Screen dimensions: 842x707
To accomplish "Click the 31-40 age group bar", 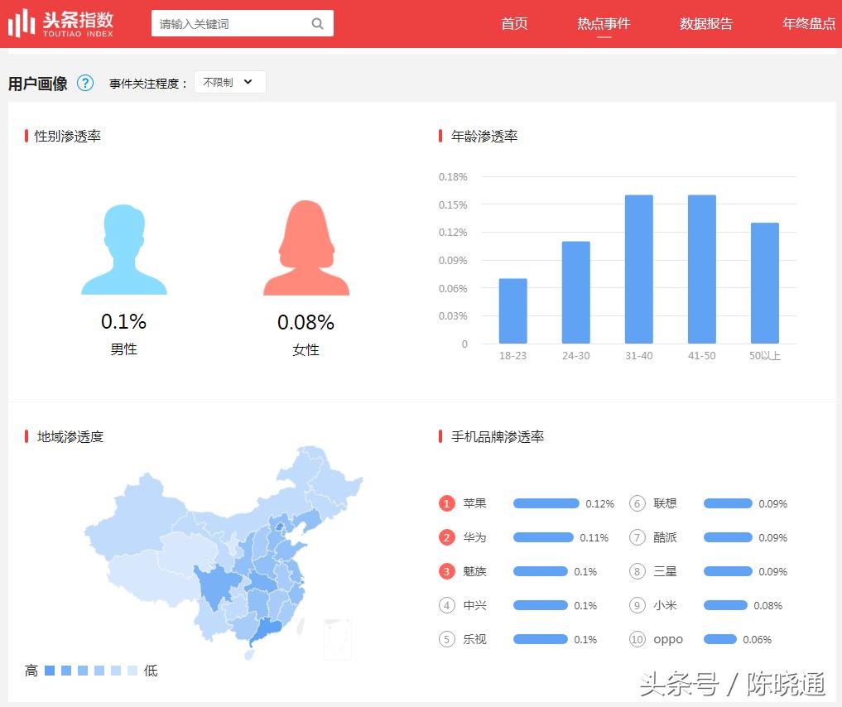I will [x=638, y=269].
